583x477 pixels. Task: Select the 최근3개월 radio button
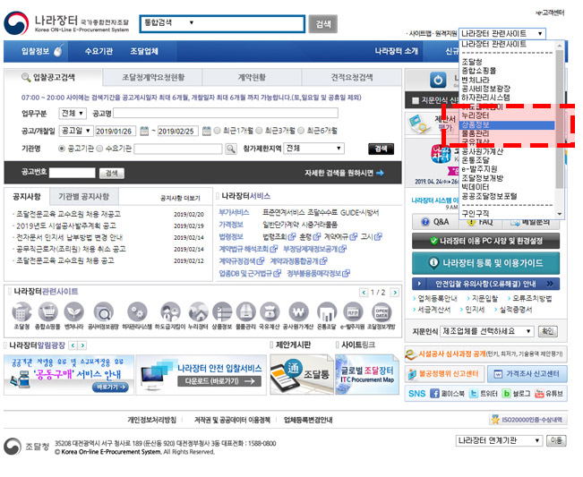pyautogui.click(x=259, y=131)
